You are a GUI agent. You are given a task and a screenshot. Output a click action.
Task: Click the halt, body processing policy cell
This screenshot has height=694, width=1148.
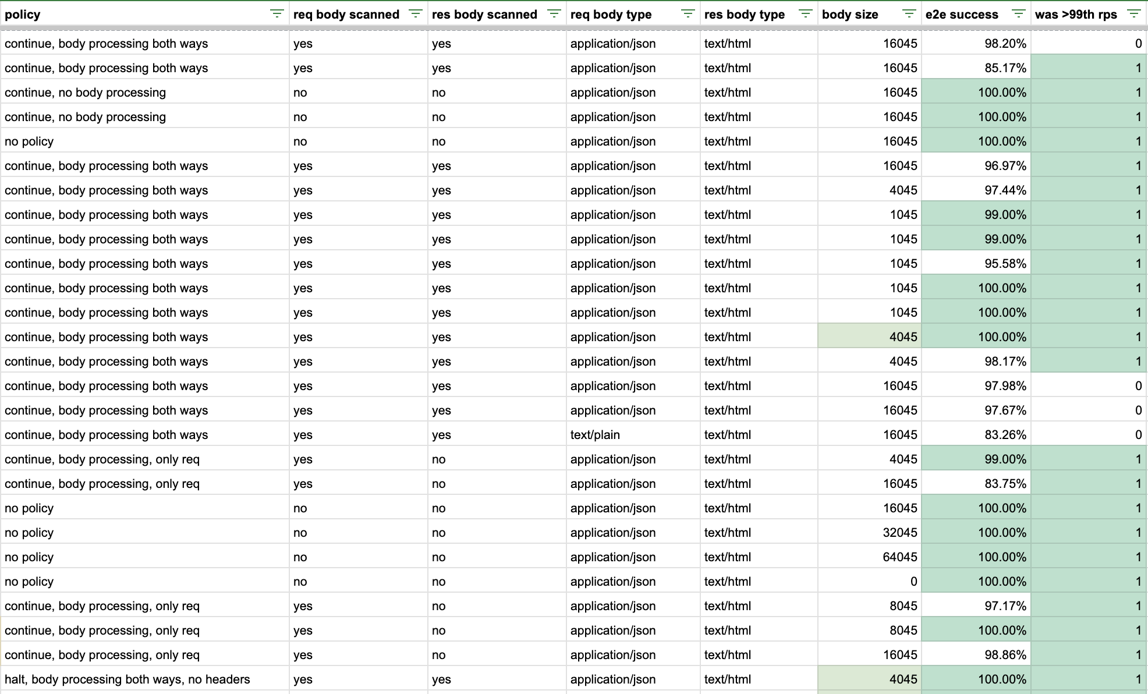127,679
